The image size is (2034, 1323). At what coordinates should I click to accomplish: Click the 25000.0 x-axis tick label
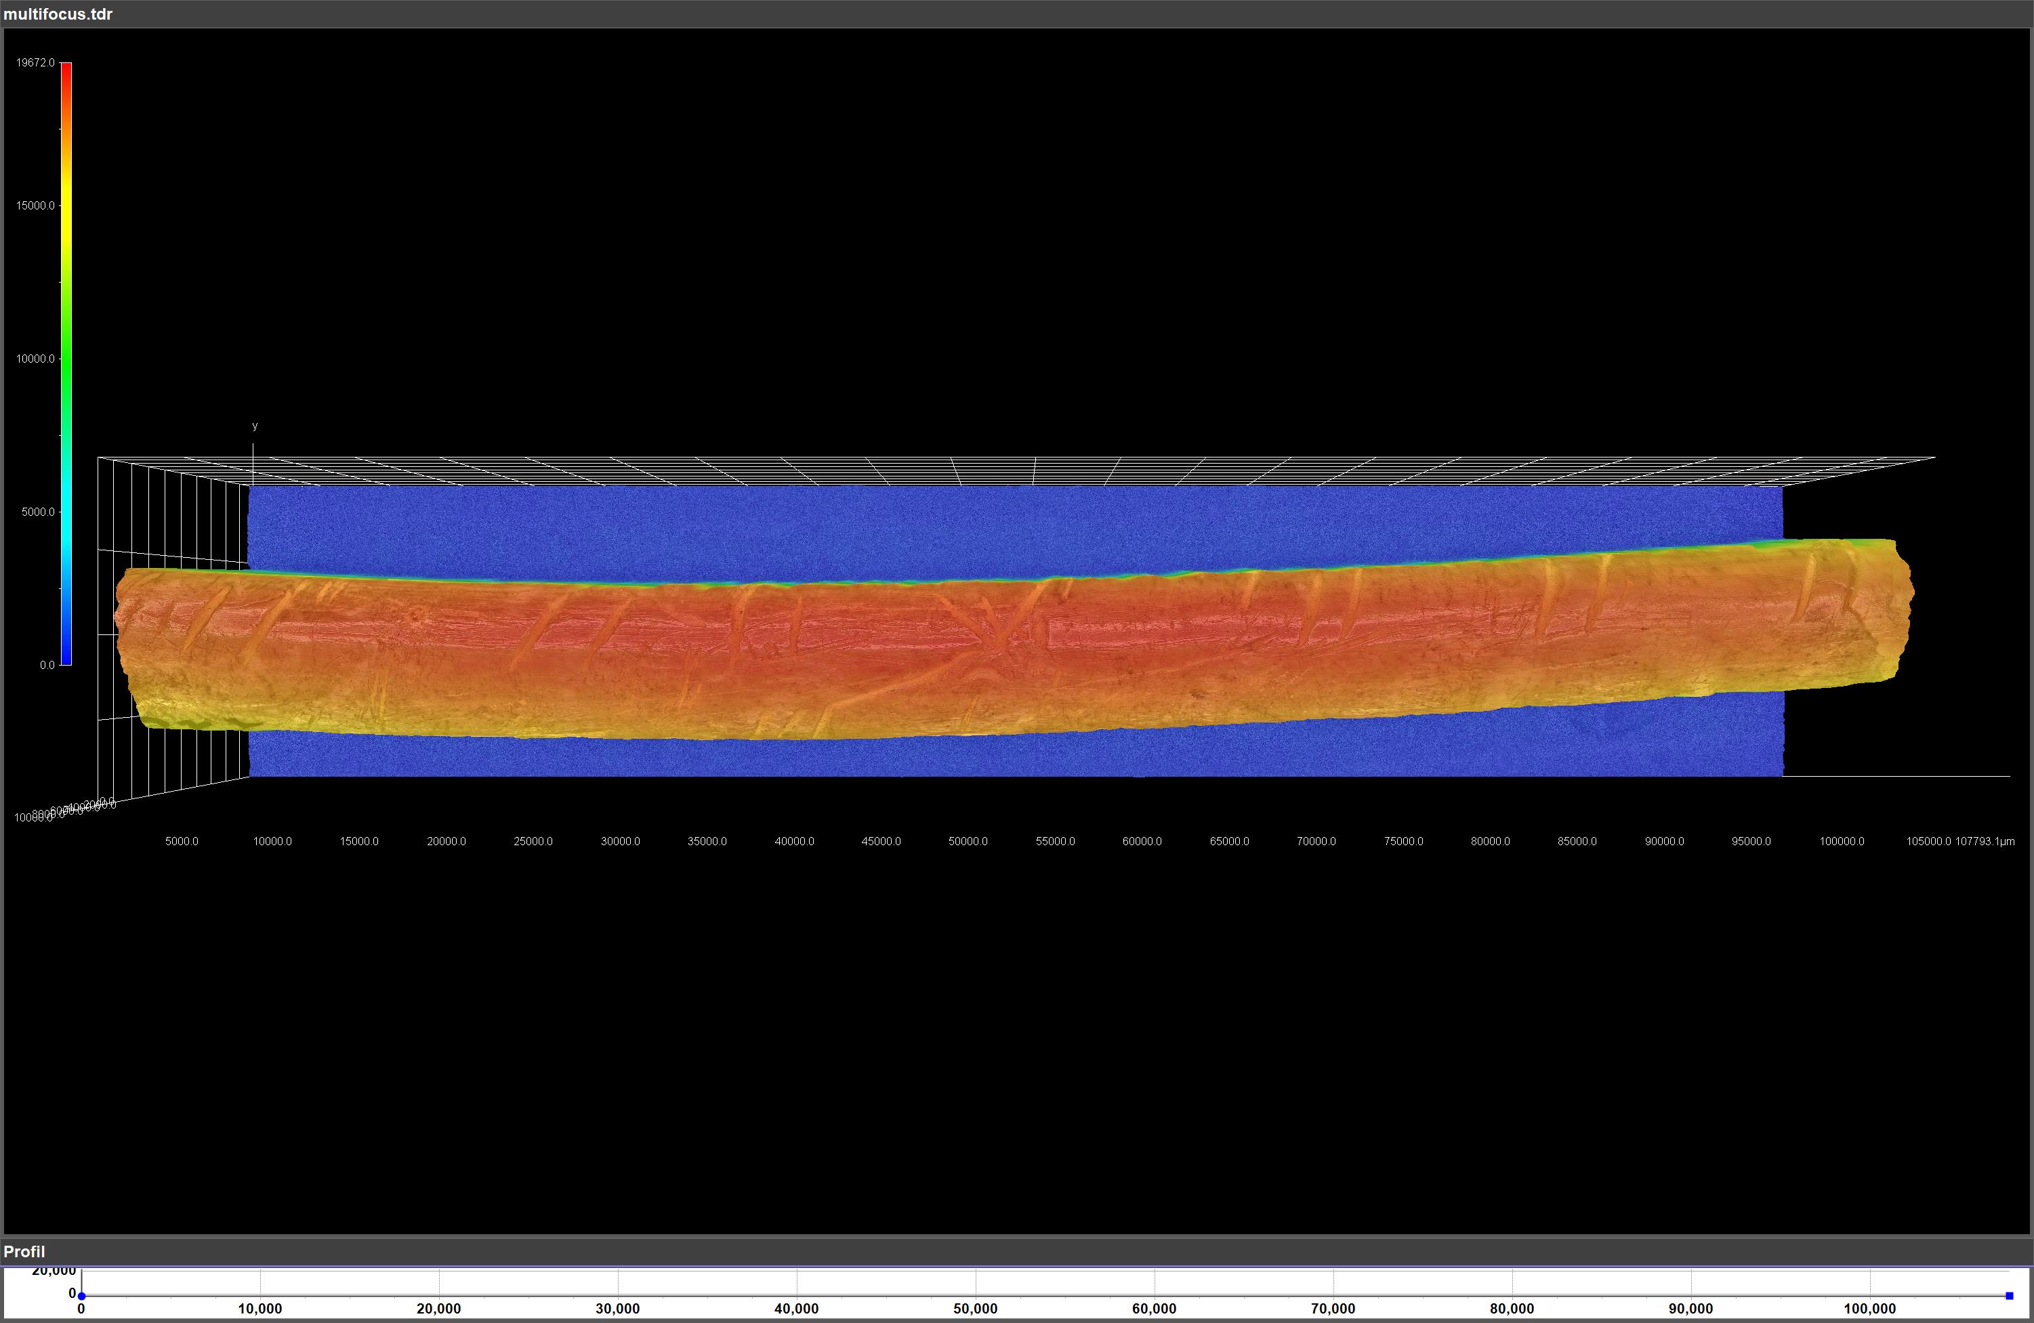pyautogui.click(x=533, y=841)
